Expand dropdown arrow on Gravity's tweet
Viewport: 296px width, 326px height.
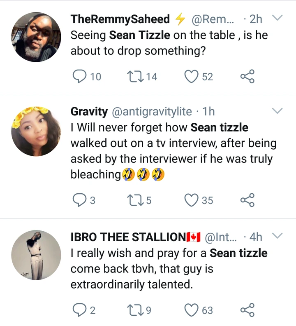coord(278,111)
